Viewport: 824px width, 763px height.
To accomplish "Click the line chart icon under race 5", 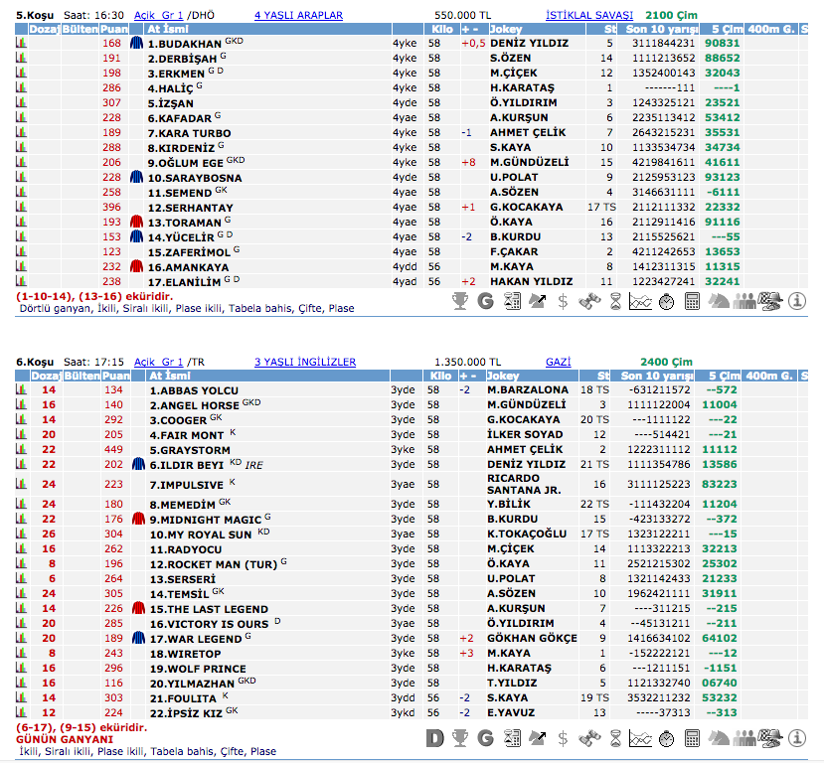I will (641, 301).
